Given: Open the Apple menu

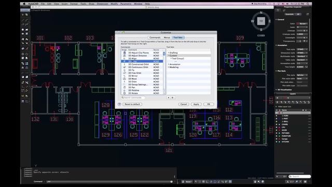Looking at the screenshot, I should tap(24, 4).
